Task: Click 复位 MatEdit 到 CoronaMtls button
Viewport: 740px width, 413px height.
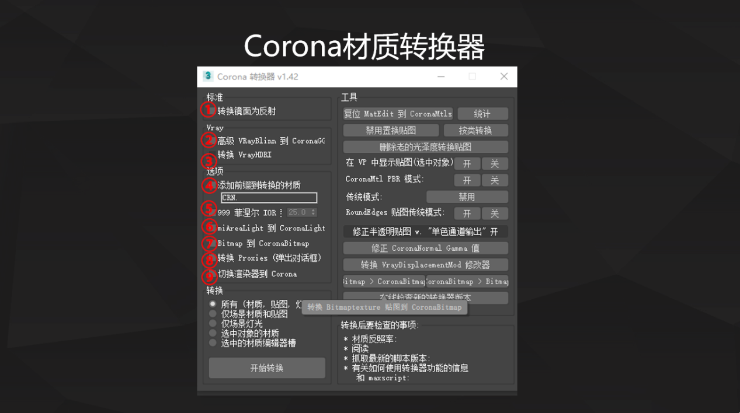Action: tap(398, 114)
